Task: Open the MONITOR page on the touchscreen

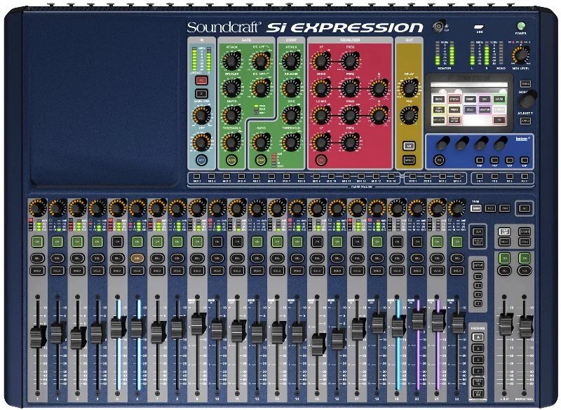Action: pos(485,109)
